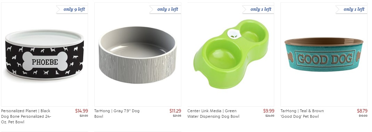
Task: Click the $9.99 sale price
Action: tap(269, 111)
